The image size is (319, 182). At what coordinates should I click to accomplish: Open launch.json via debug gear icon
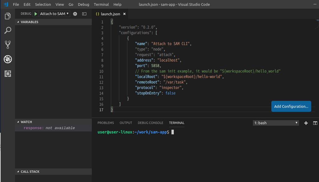click(75, 14)
